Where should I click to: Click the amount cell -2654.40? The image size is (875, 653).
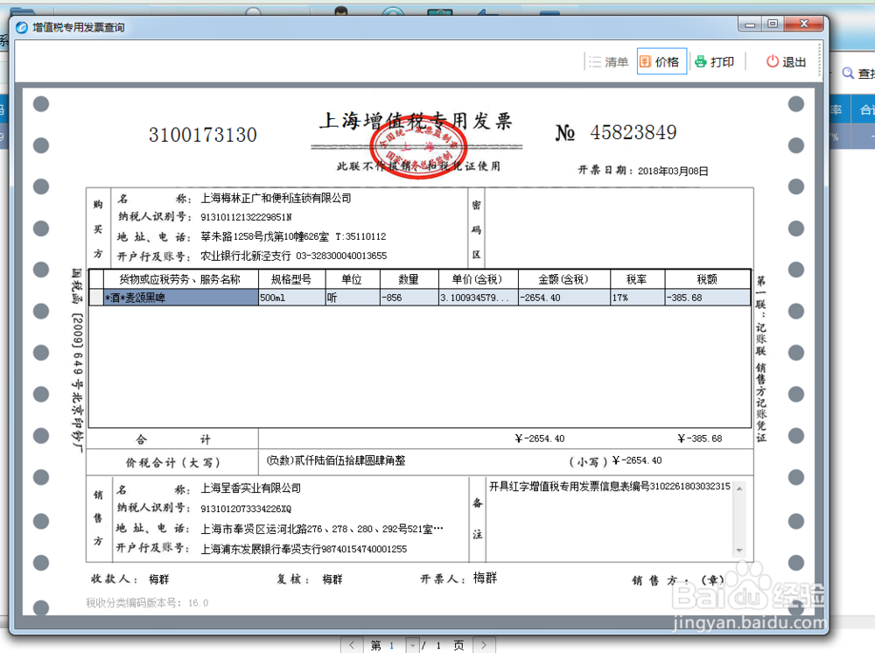564,298
